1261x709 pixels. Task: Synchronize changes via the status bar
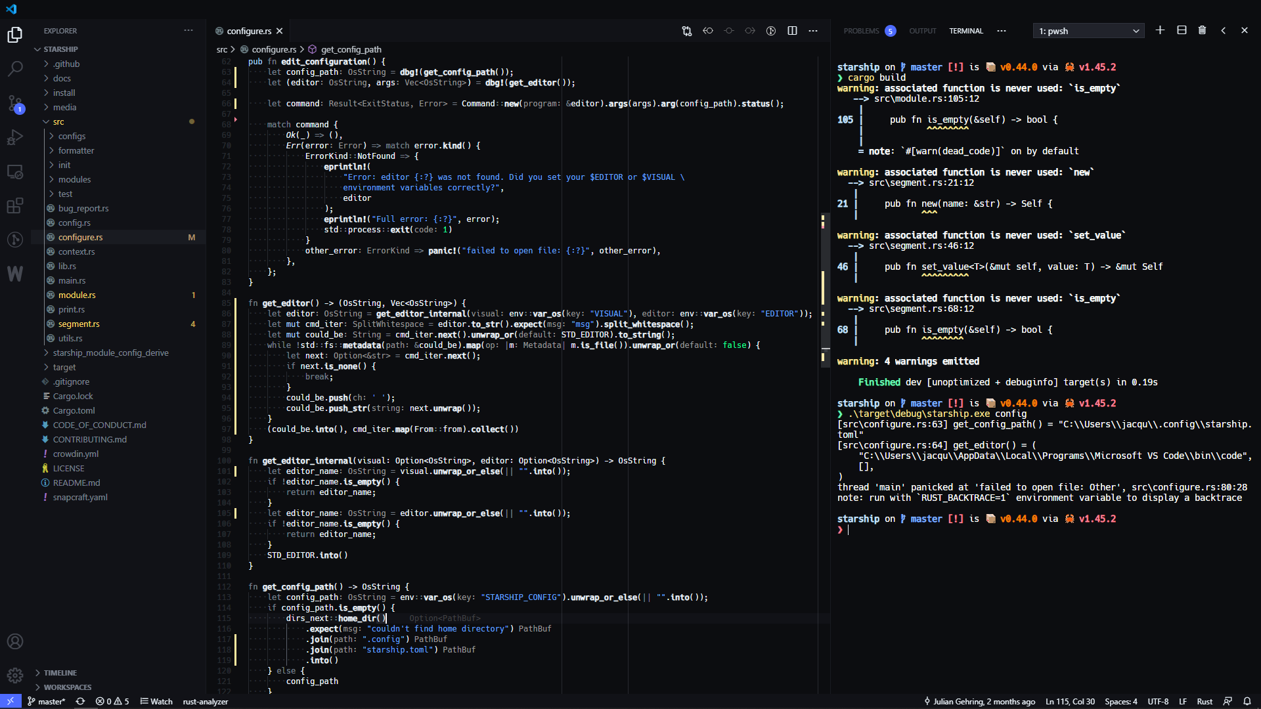coord(79,701)
